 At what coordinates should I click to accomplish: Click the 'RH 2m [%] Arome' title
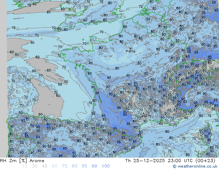(x=22, y=161)
